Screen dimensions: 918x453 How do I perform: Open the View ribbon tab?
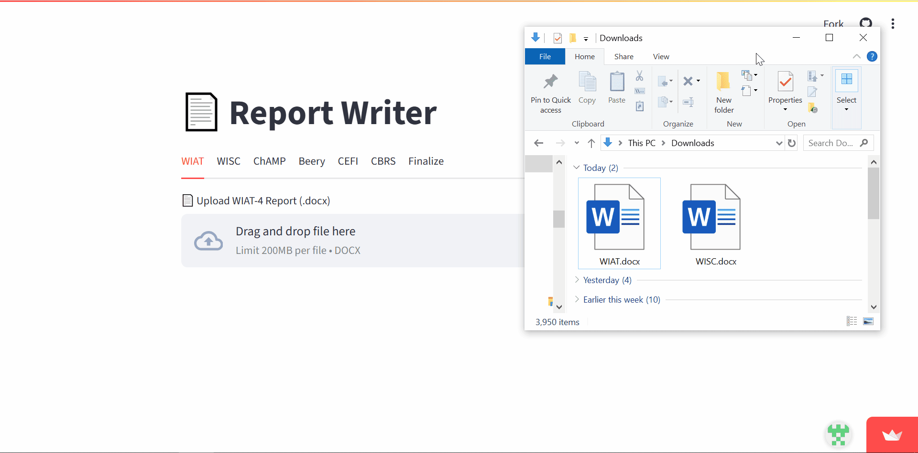tap(661, 56)
